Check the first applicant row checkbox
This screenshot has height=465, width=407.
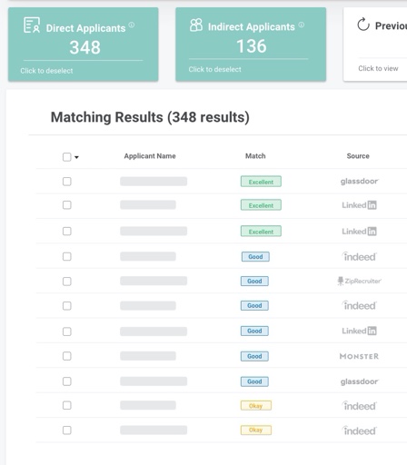click(67, 182)
